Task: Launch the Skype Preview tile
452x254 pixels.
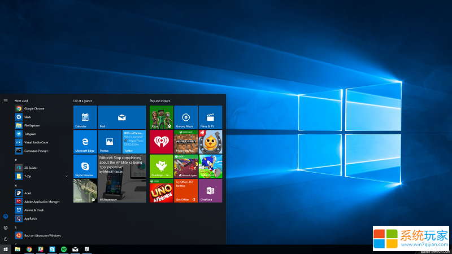Action: coord(85,166)
